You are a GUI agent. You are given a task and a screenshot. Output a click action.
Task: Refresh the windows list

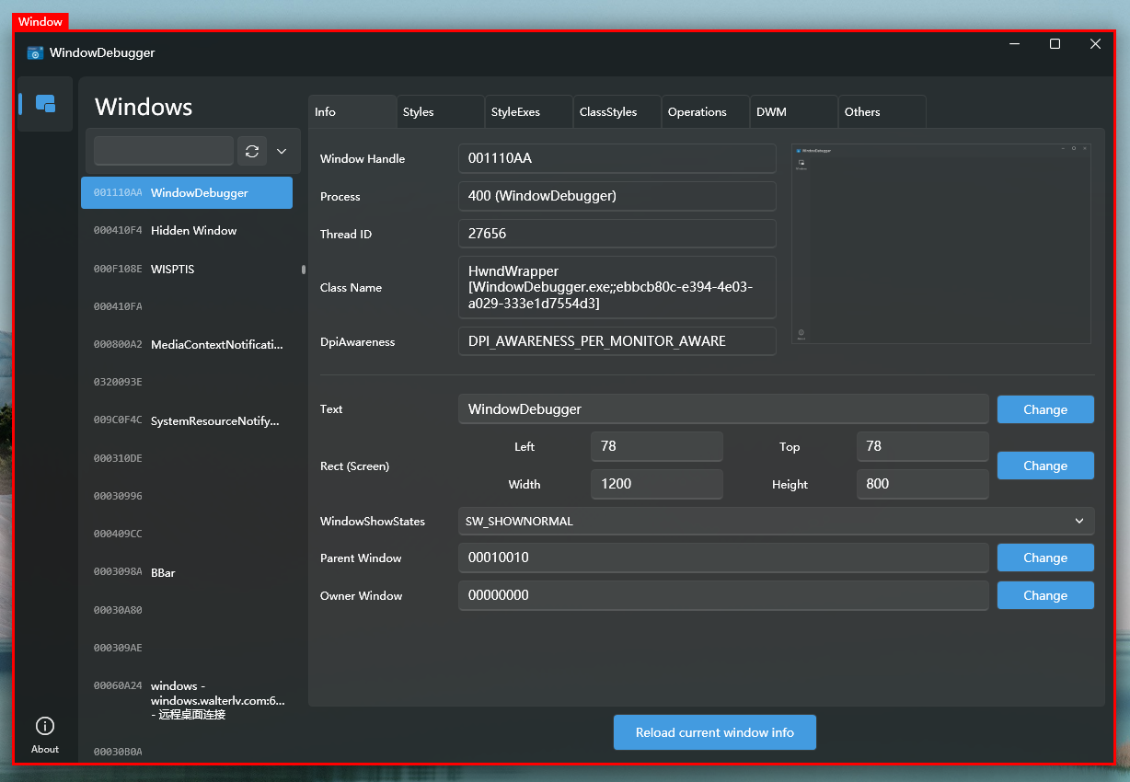252,151
